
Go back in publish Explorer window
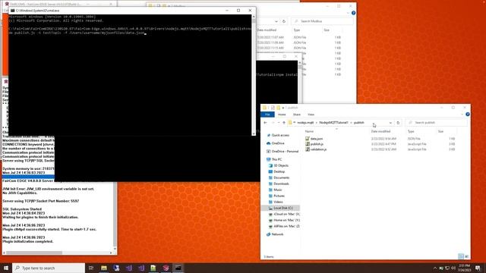(265, 123)
